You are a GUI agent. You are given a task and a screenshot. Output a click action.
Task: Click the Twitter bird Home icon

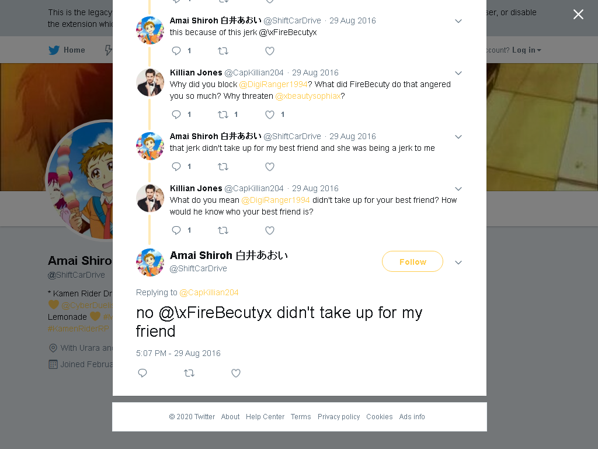coord(54,50)
